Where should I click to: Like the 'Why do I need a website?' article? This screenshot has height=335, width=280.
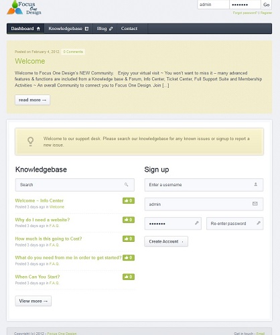pyautogui.click(x=129, y=220)
